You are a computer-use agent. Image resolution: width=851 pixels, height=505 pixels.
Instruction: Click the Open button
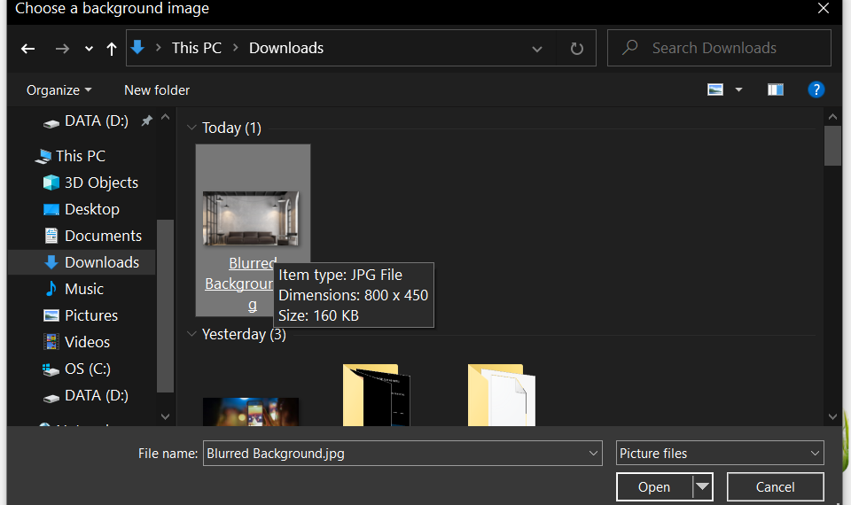(x=654, y=487)
